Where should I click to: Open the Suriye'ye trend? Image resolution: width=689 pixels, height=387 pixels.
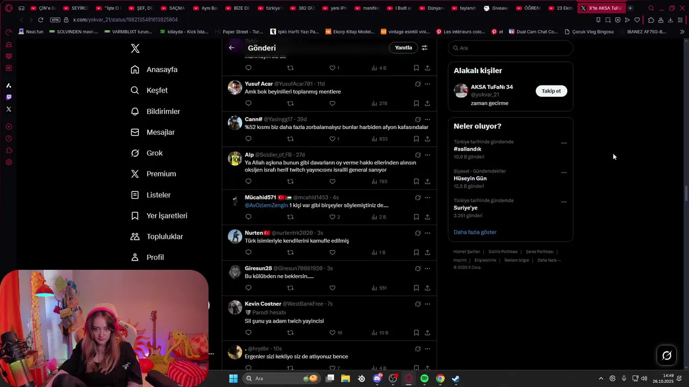(466, 208)
